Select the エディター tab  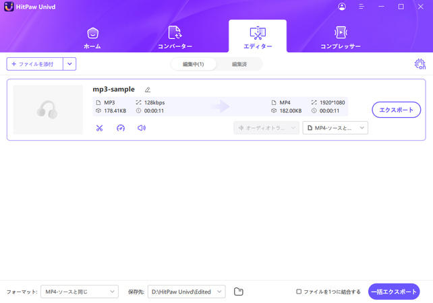click(258, 36)
